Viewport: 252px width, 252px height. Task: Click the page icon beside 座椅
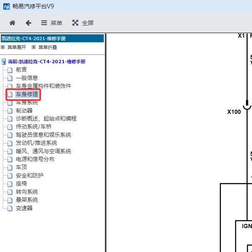tap(10, 184)
